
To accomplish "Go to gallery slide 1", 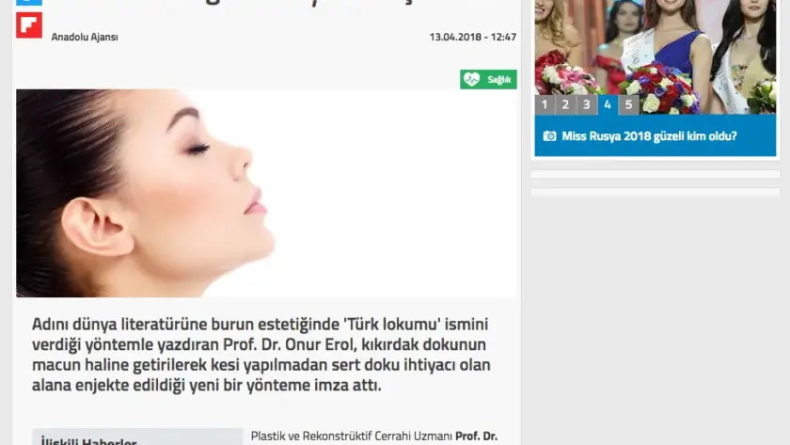I will coord(545,104).
